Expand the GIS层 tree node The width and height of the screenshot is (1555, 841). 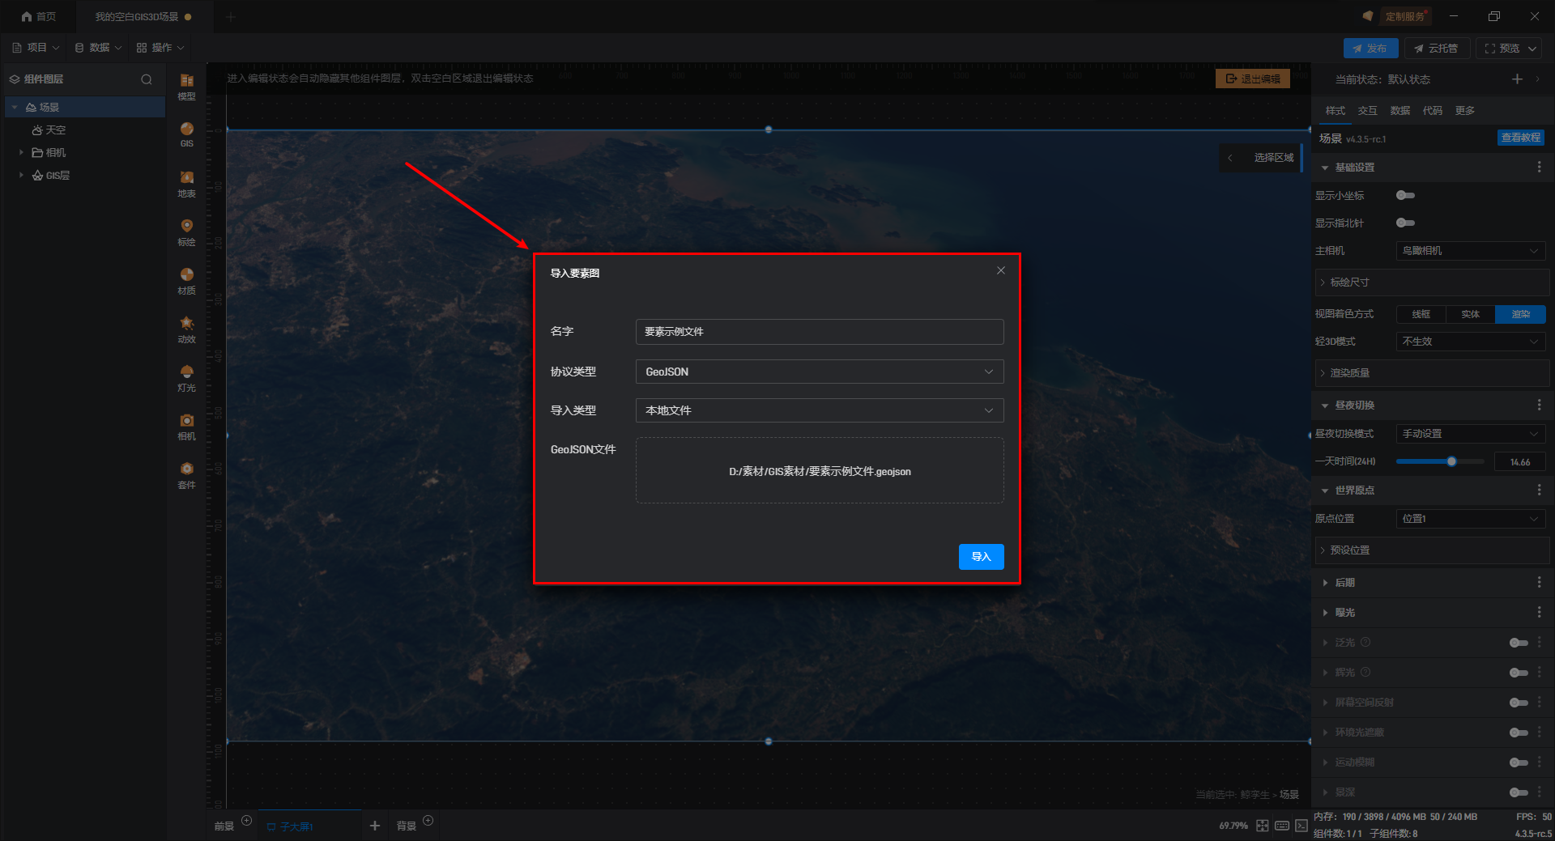[21, 175]
